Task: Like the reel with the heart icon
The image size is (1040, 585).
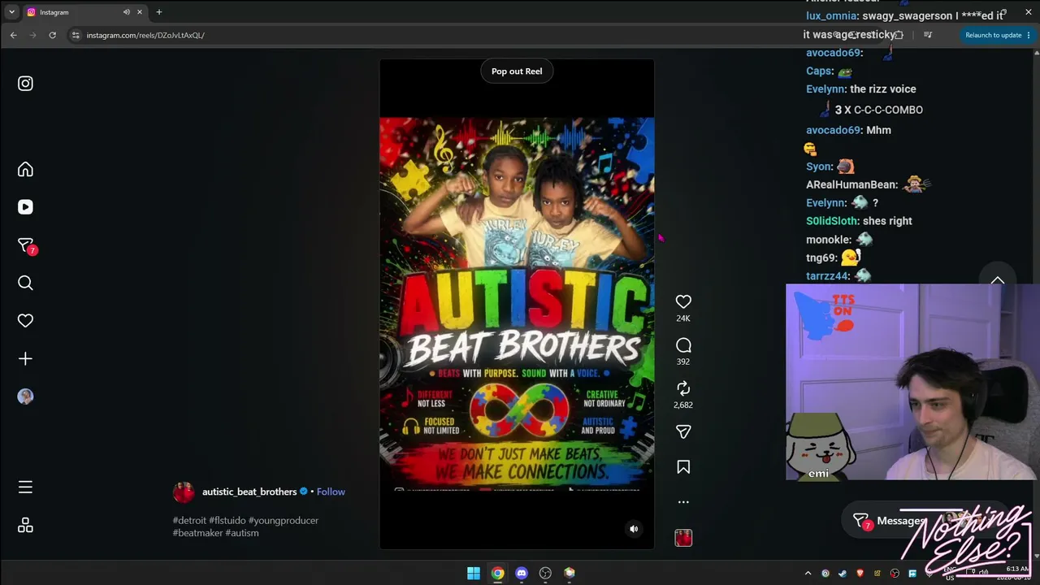Action: [x=683, y=301]
